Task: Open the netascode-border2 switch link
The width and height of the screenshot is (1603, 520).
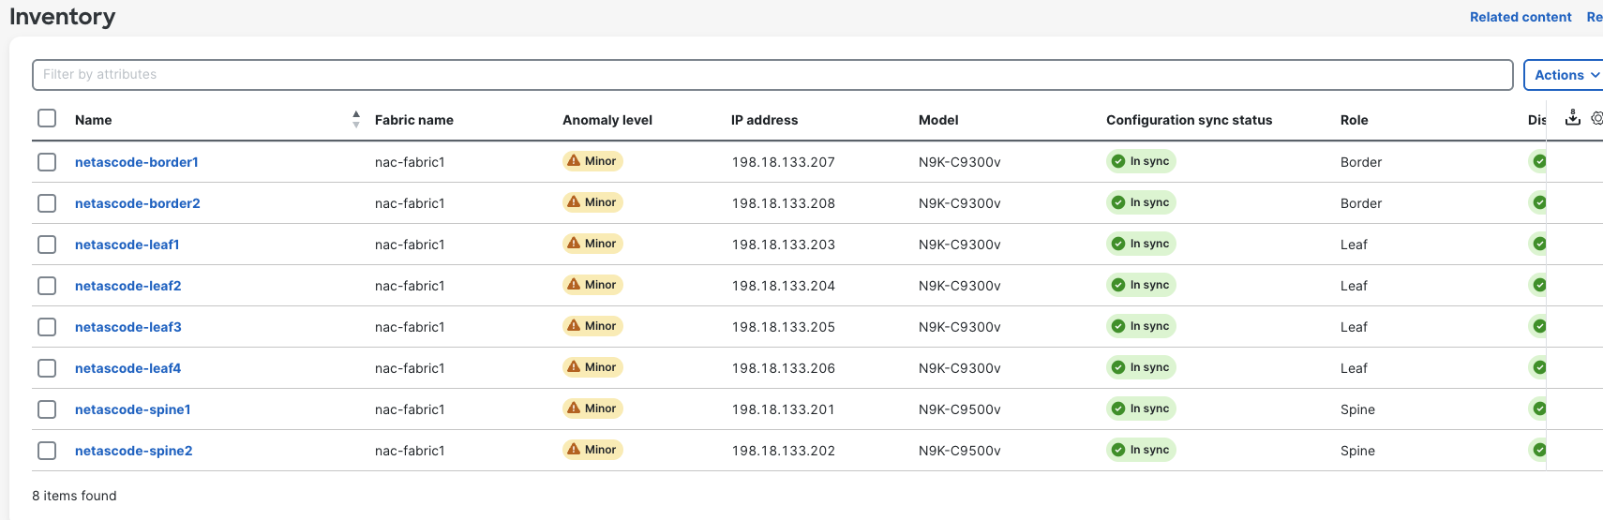Action: [138, 203]
